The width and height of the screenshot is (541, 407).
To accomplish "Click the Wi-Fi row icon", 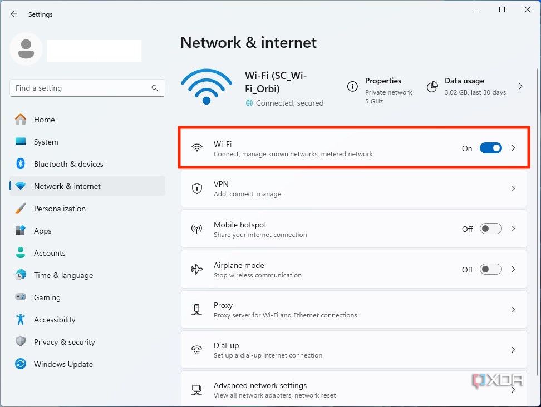I will pos(197,147).
